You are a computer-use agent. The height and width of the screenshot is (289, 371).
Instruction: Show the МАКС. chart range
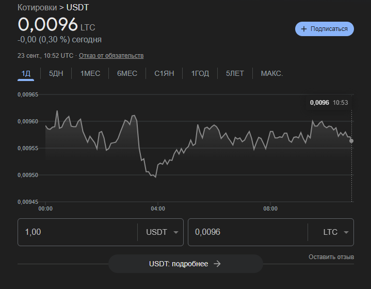[272, 73]
